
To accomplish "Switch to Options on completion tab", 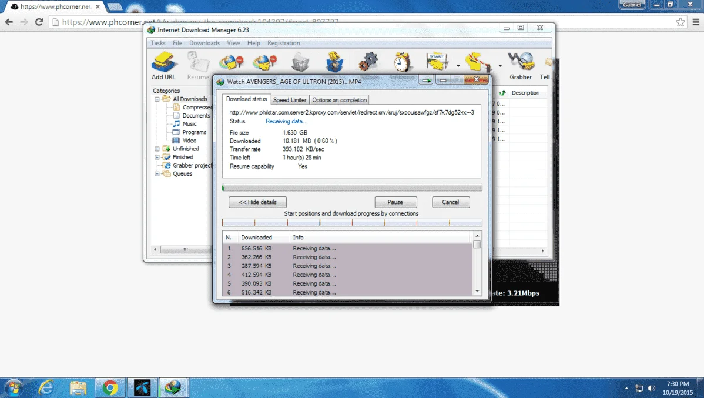I will [x=340, y=100].
